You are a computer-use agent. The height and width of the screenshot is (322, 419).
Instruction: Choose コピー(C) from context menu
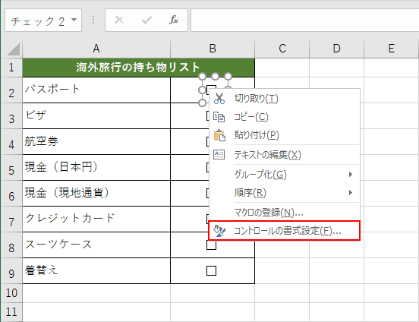coord(285,117)
